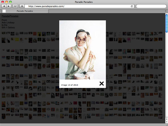Image resolution: width=168 pixels, height=126 pixels.
Task: Close the lightbox with the X icon
Action: (102, 83)
